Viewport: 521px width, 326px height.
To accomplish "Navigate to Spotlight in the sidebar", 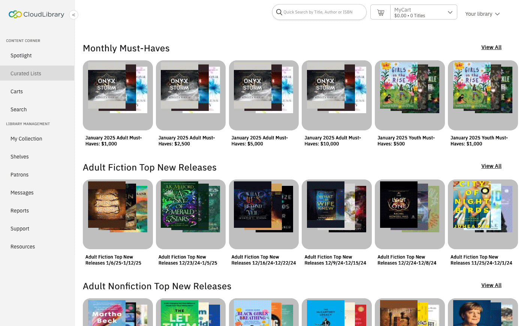I will tap(21, 55).
